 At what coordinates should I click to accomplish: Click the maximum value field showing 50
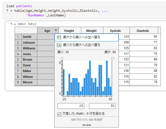(102, 106)
